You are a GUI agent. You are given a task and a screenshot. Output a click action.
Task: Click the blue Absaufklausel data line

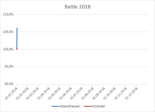tap(17, 38)
